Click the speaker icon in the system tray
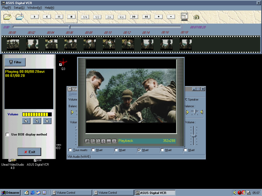 235,193
